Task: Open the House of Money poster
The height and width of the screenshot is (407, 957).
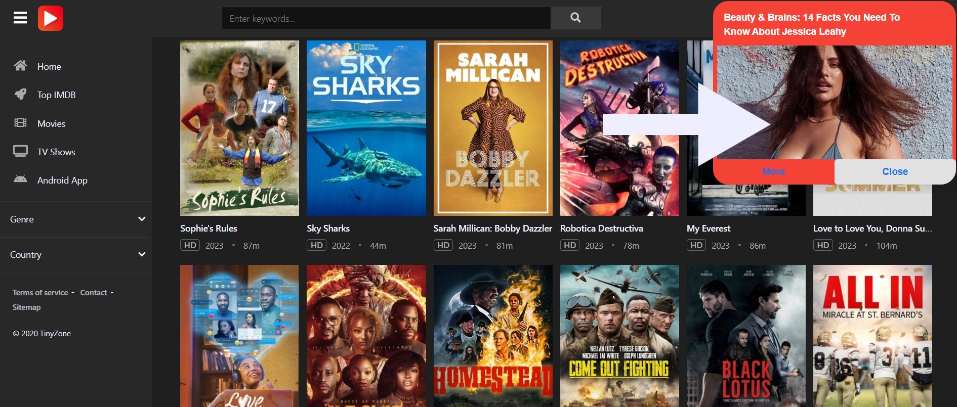Action: coord(366,336)
